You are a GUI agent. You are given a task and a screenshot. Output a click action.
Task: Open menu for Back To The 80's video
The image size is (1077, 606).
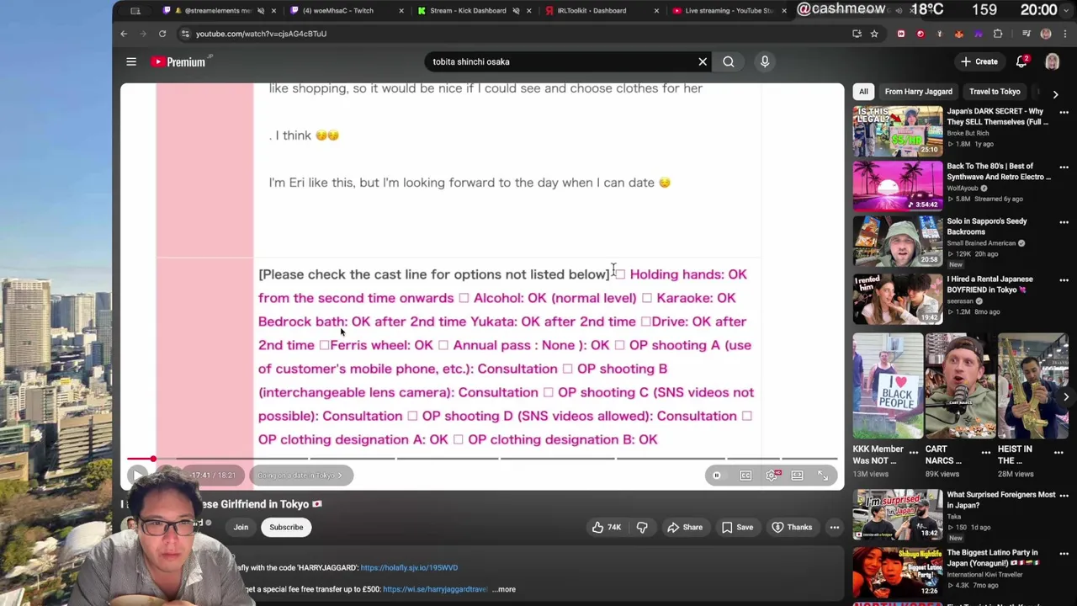pyautogui.click(x=1064, y=167)
